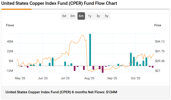Click the active 6m range tab
171x100 pixels.
coord(81,16)
